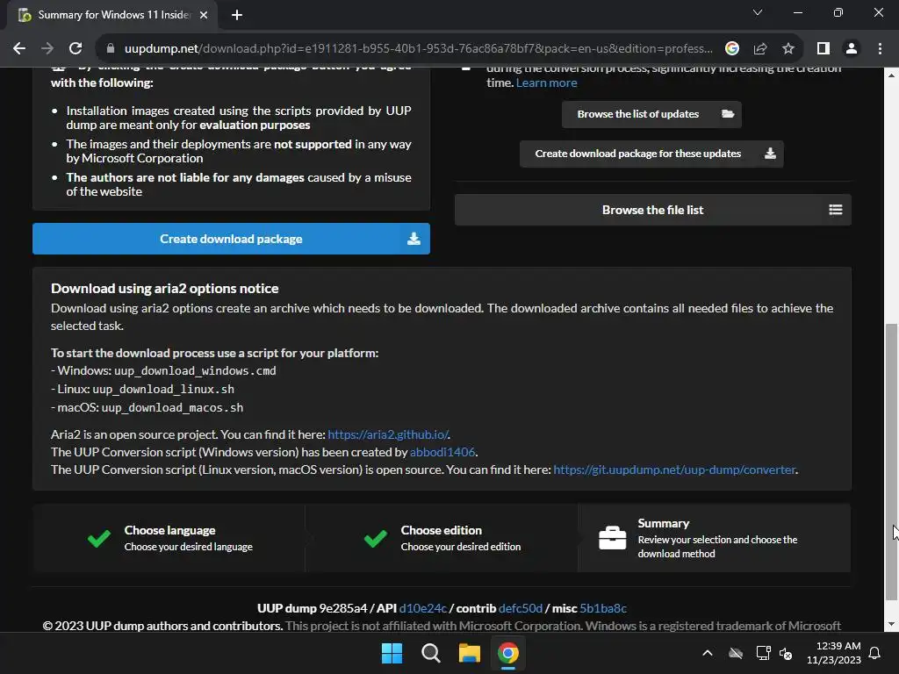This screenshot has width=899, height=674.
Task: Show hidden tray icons chevron
Action: coord(708,653)
